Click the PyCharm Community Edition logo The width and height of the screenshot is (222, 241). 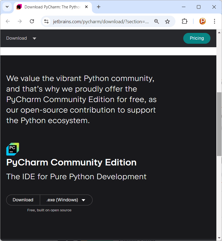(x=13, y=149)
